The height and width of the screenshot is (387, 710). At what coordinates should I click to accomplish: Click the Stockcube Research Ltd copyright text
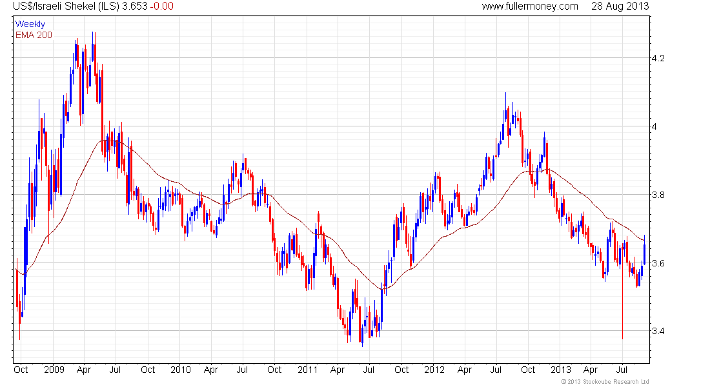pyautogui.click(x=605, y=382)
